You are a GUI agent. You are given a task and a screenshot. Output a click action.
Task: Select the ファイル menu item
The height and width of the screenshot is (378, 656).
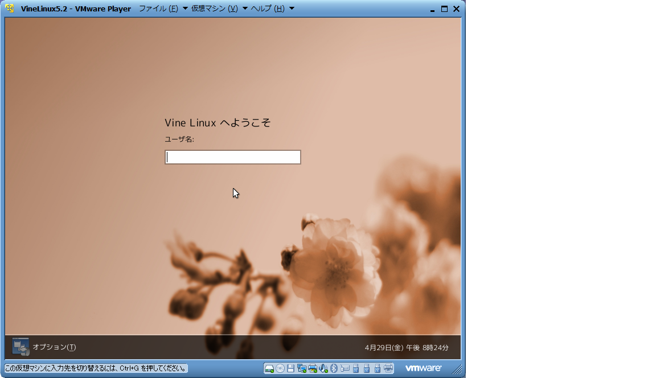(x=158, y=8)
